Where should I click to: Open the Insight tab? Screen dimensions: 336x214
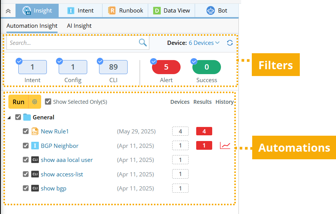point(37,11)
